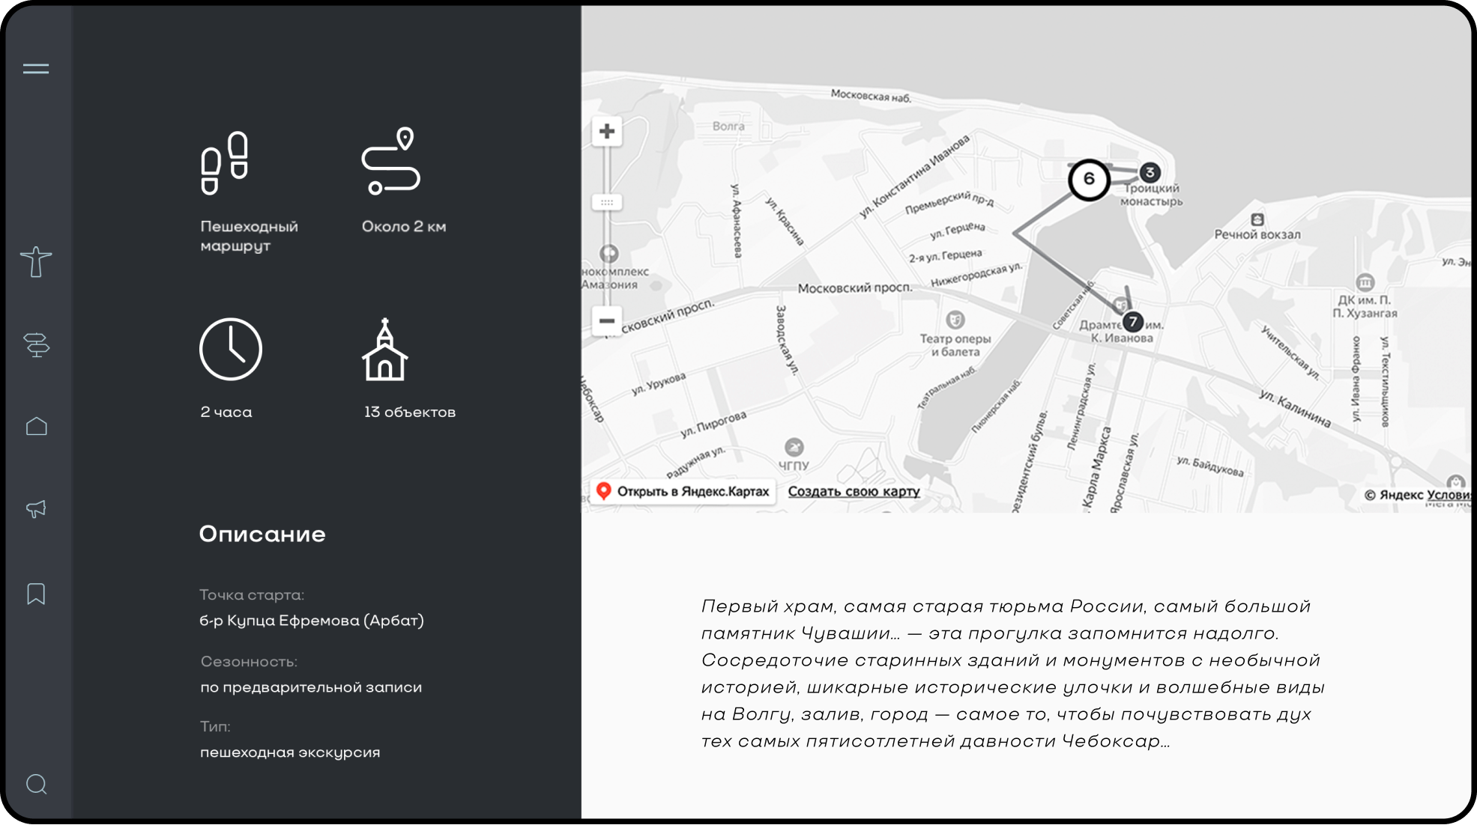This screenshot has height=825, width=1477.
Task: Click the footprints icon above 'Пешеходный маршрут'
Action: tap(224, 162)
